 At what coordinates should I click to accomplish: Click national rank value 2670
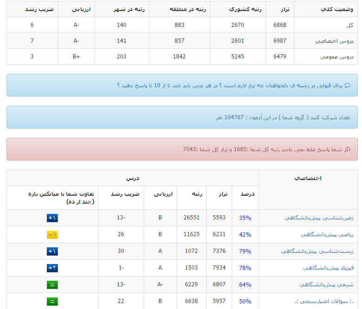point(238,25)
